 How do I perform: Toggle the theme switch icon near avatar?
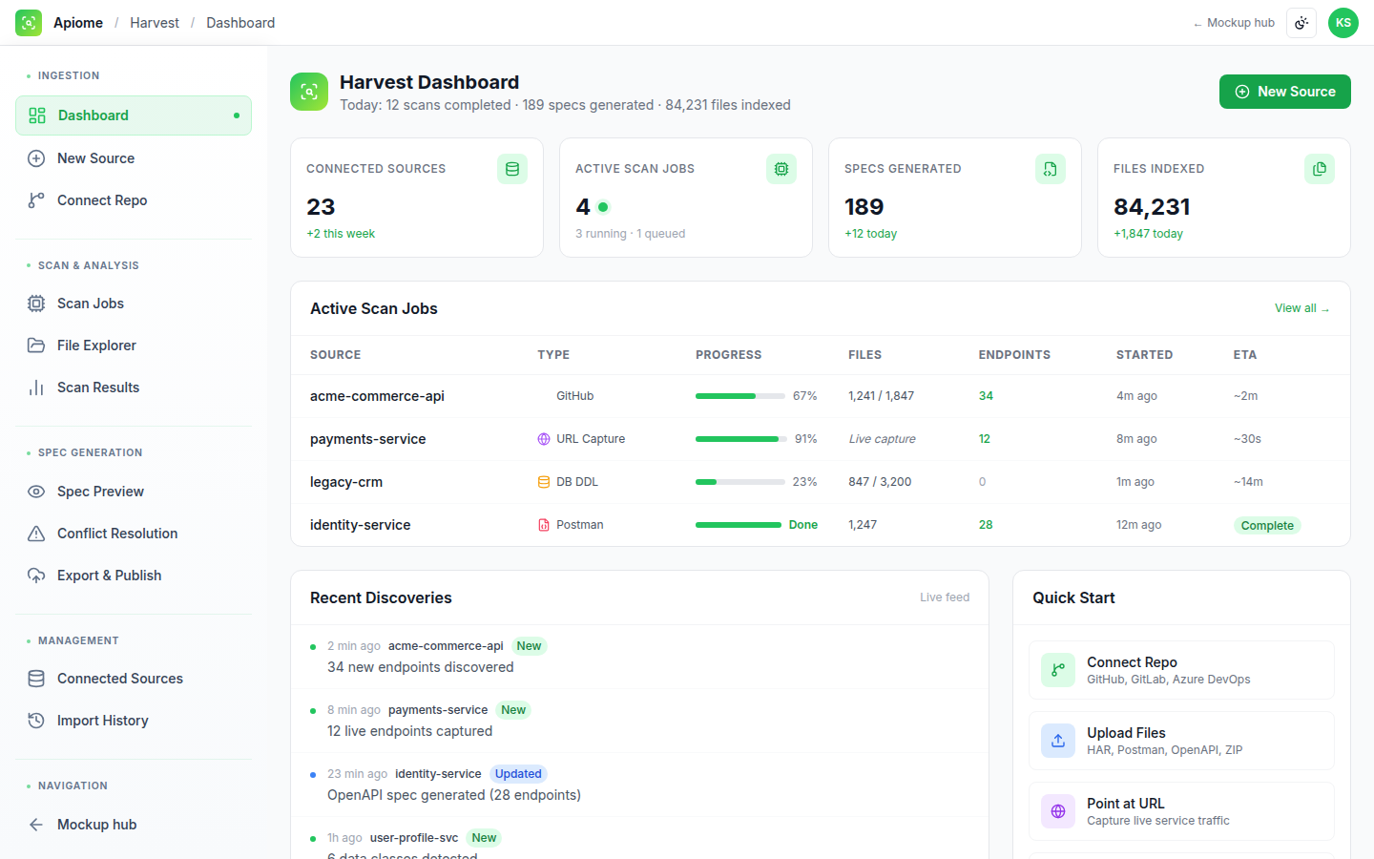[1301, 23]
